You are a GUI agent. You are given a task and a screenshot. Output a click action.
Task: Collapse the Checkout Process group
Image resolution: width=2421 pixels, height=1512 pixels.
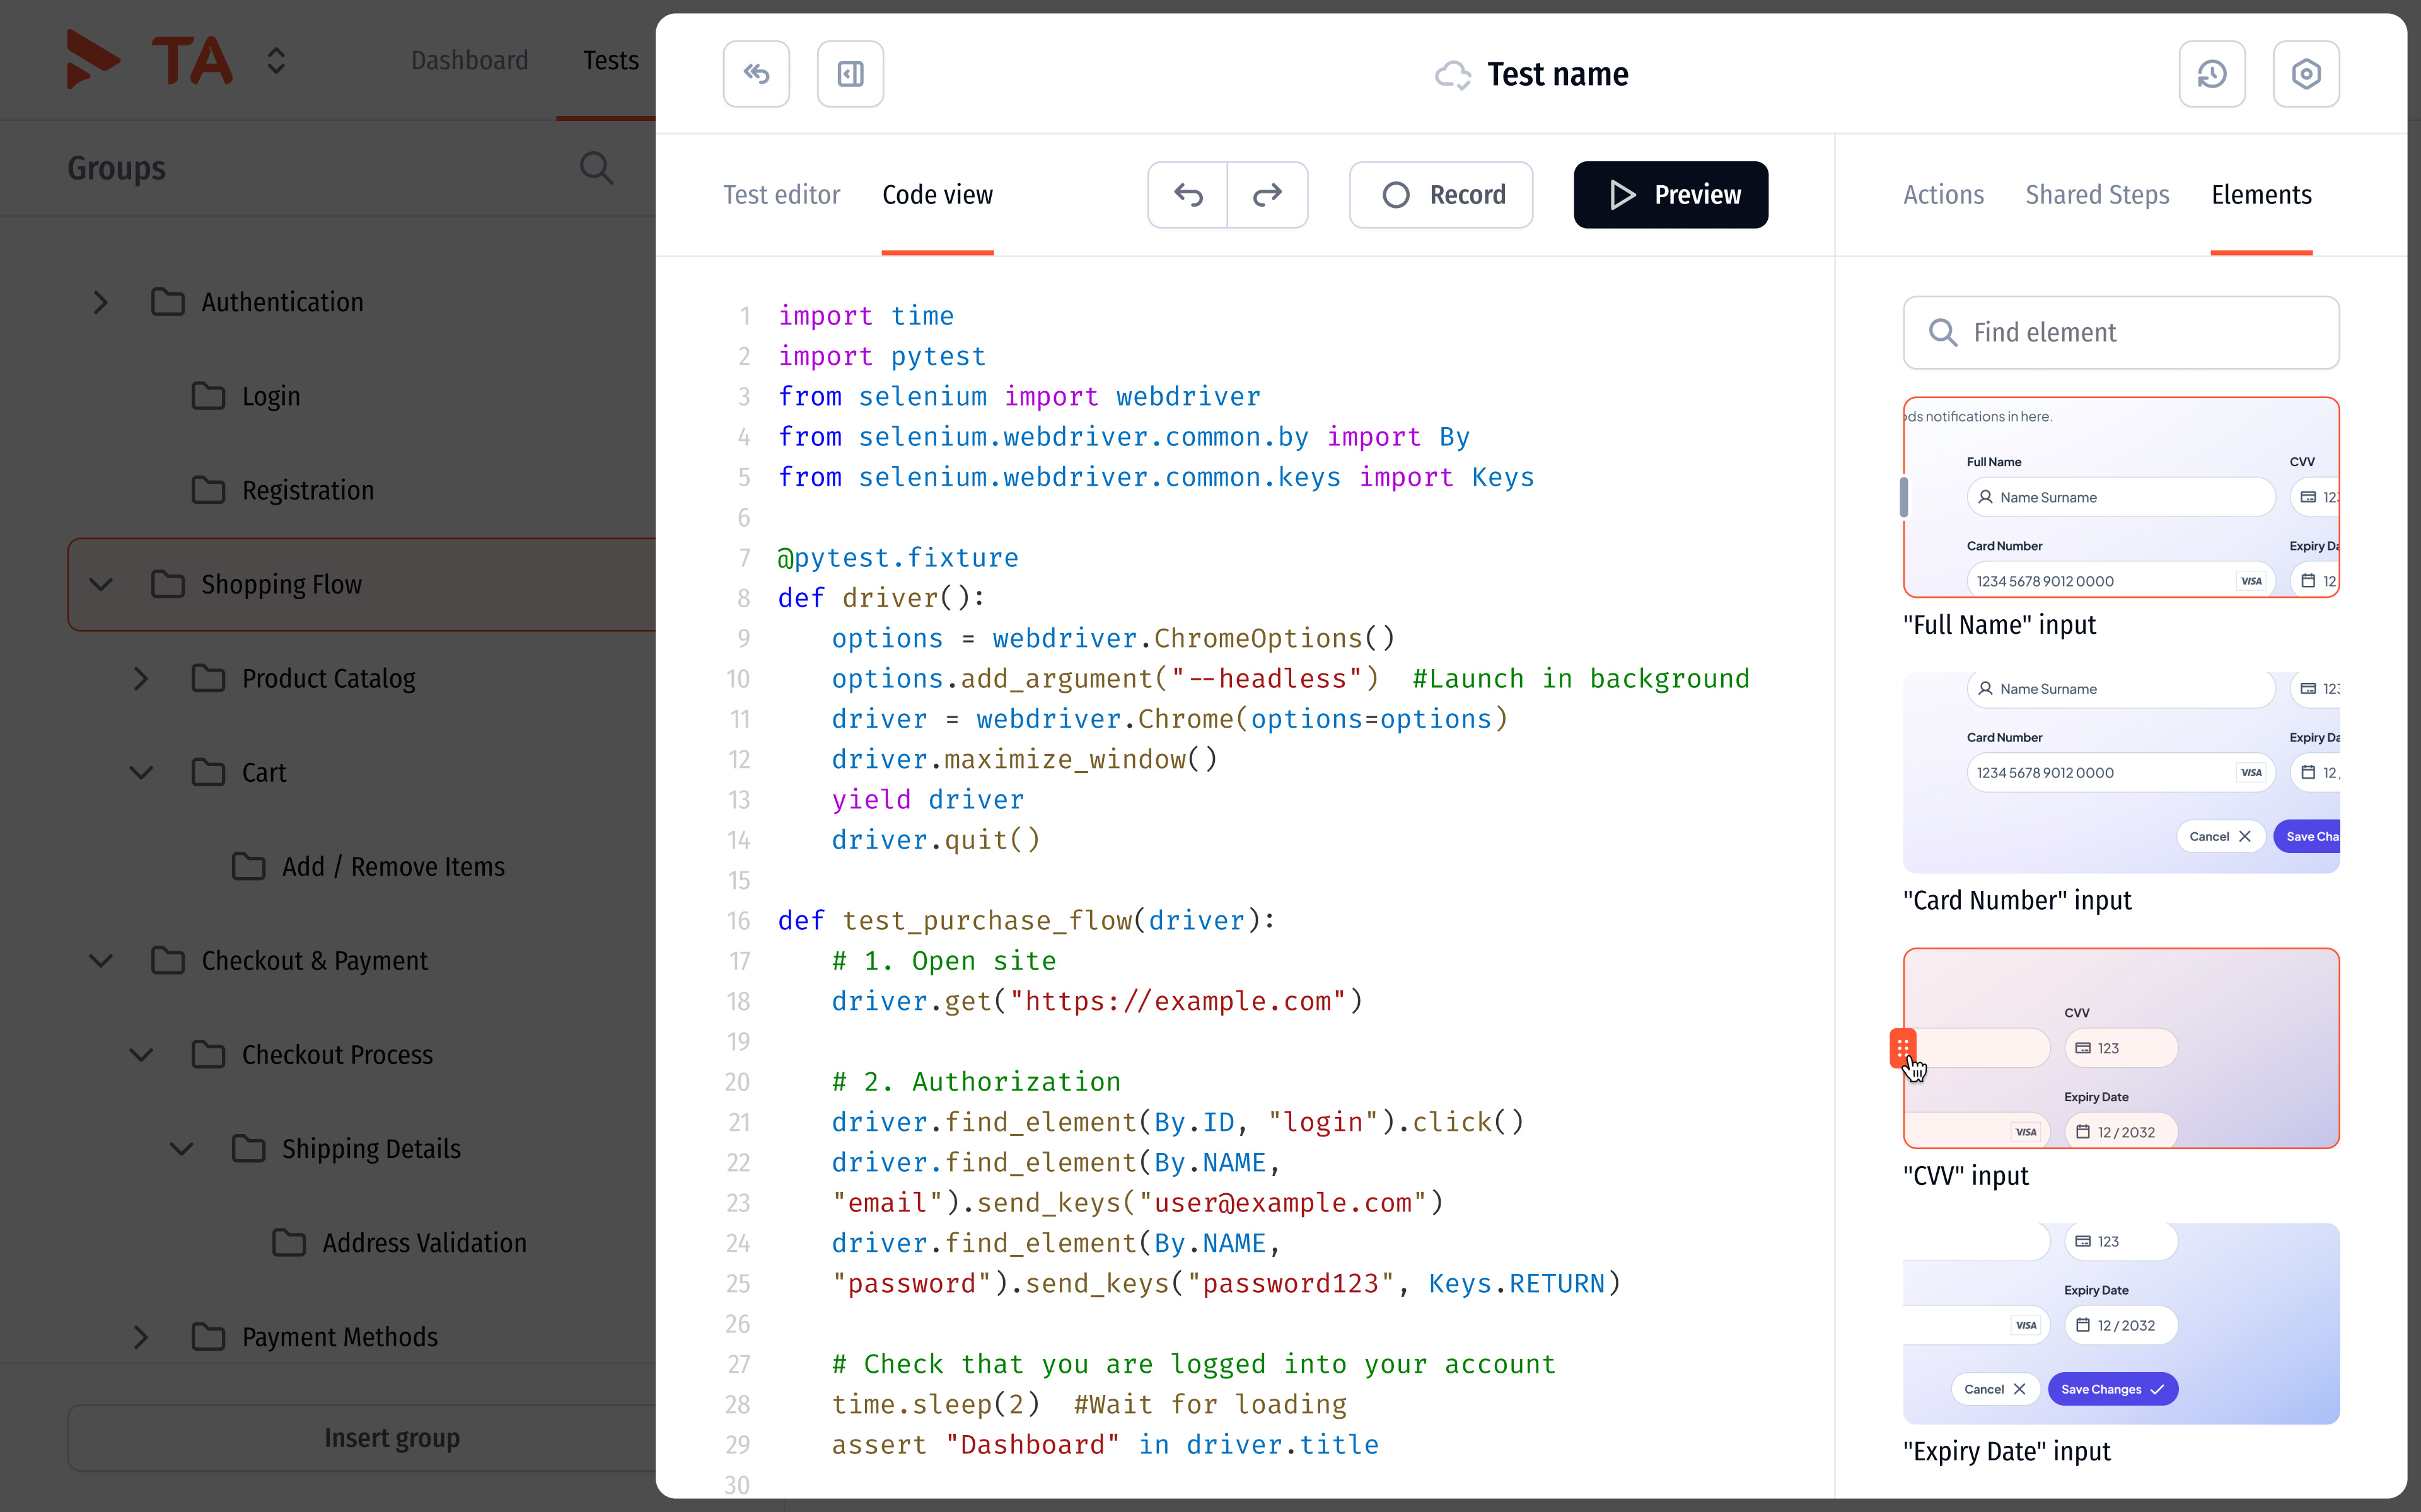141,1054
